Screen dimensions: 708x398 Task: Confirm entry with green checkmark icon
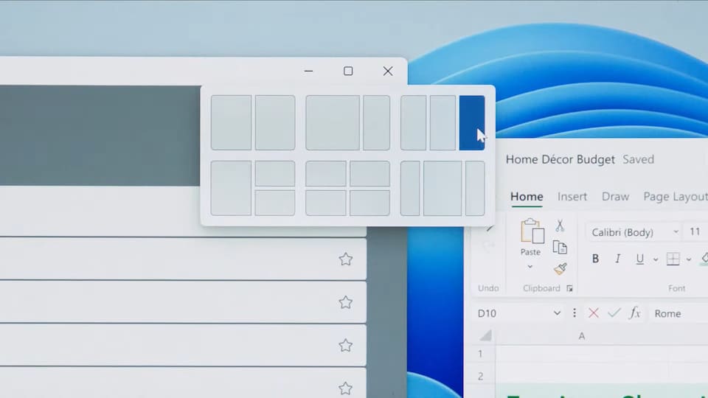[614, 313]
